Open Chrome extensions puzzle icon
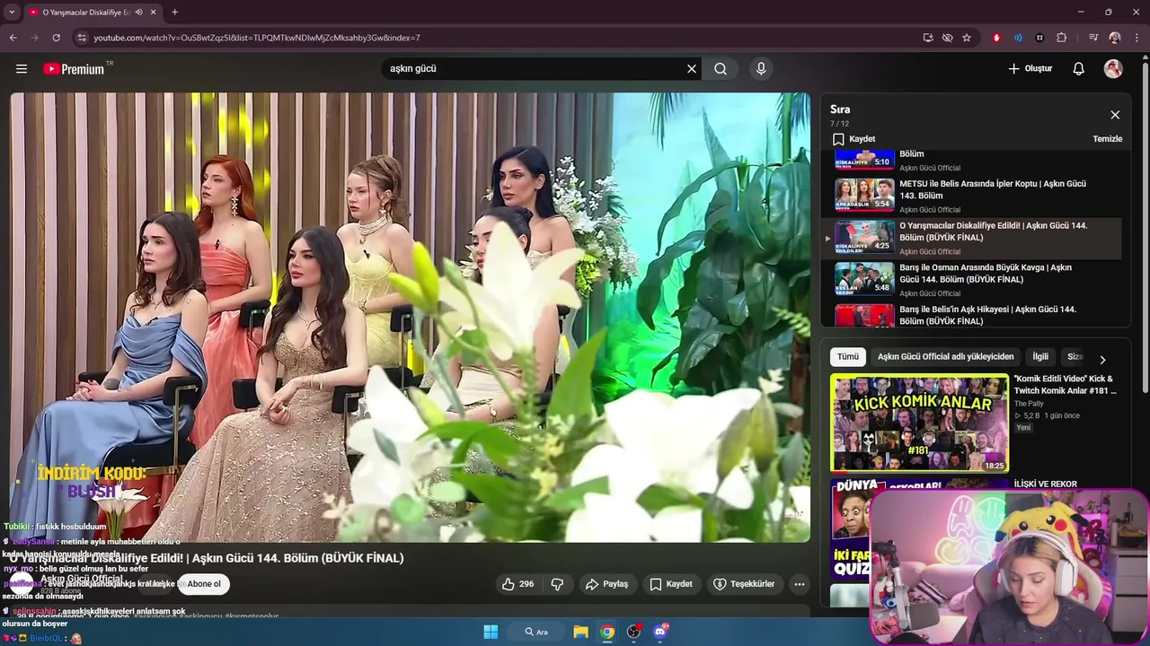The image size is (1150, 646). [1061, 38]
